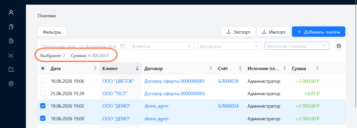Viewport: 357px width, 128px height.
Task: Open demo_agrm link in 19:00 row
Action: click(156, 119)
